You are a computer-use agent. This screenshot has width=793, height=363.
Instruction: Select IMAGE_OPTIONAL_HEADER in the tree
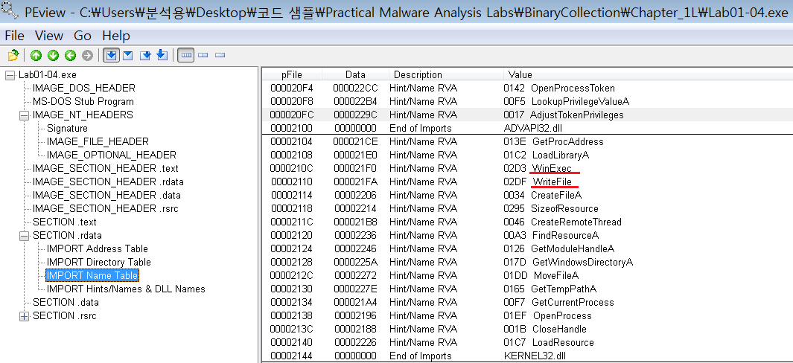[112, 155]
